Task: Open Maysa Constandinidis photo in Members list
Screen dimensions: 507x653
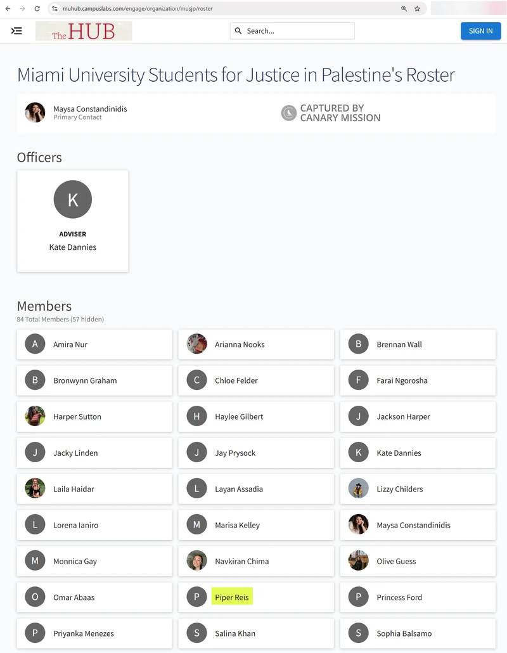Action: pyautogui.click(x=359, y=525)
